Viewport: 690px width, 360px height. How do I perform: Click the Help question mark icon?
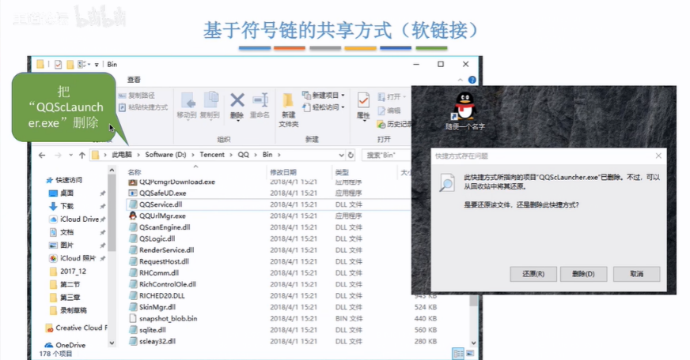(472, 80)
